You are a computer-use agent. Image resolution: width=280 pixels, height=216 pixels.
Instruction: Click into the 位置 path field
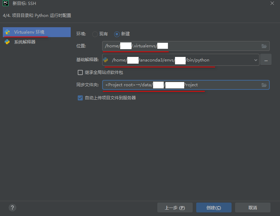186,46
